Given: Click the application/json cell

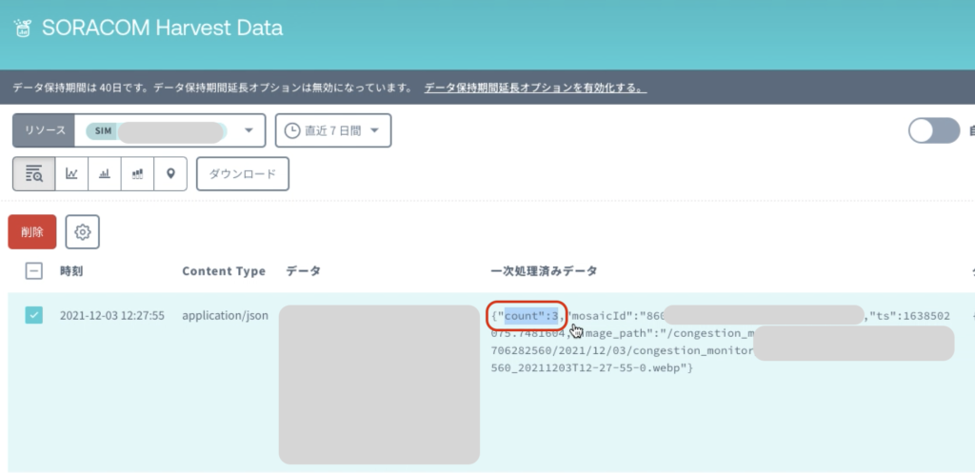Looking at the screenshot, I should coord(225,316).
